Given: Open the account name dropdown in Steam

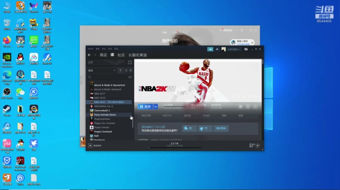Looking at the screenshot, I should pyautogui.click(x=234, y=49).
